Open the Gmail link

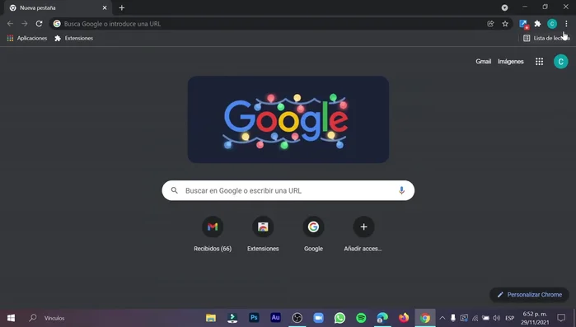pos(483,62)
